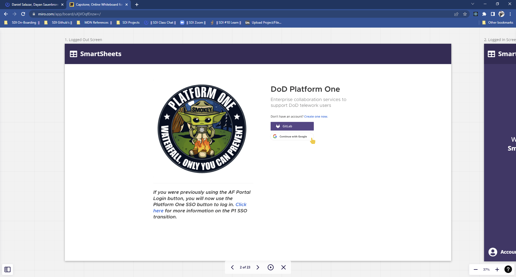516x277 pixels.
Task: Click the GitLab sign-in button
Action: [x=292, y=126]
